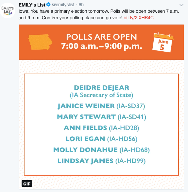Open the EMILY's List profile avatar

(x=8, y=11)
